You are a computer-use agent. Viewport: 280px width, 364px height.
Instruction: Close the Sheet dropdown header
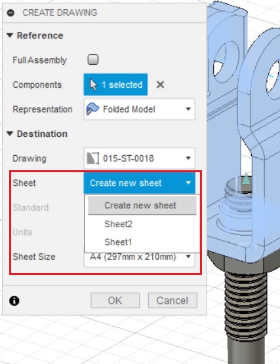(x=139, y=183)
